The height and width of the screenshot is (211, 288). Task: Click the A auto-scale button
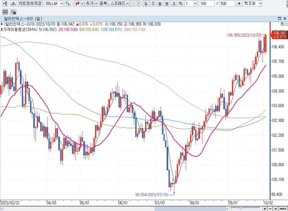275,209
